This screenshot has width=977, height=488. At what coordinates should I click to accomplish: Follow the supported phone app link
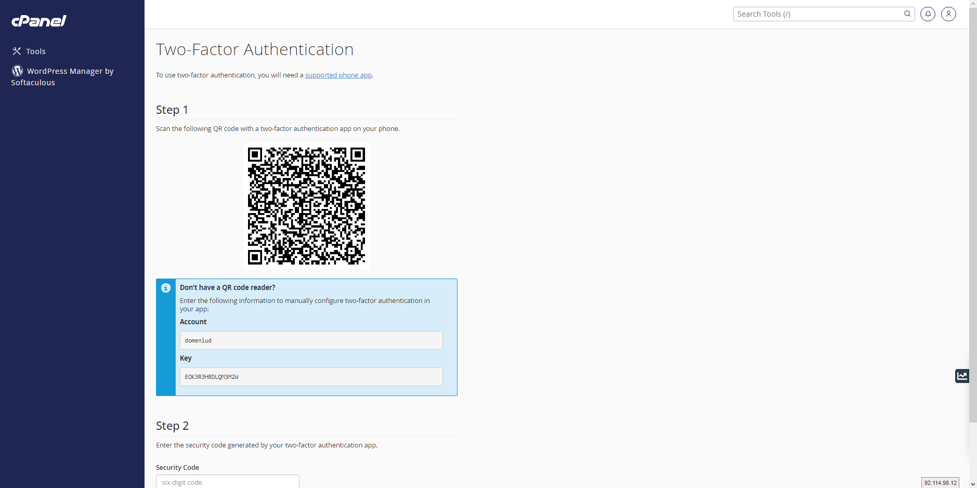[338, 75]
